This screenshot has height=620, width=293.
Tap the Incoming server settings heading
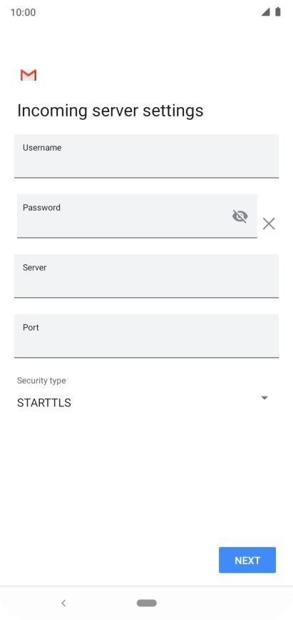[x=110, y=110]
